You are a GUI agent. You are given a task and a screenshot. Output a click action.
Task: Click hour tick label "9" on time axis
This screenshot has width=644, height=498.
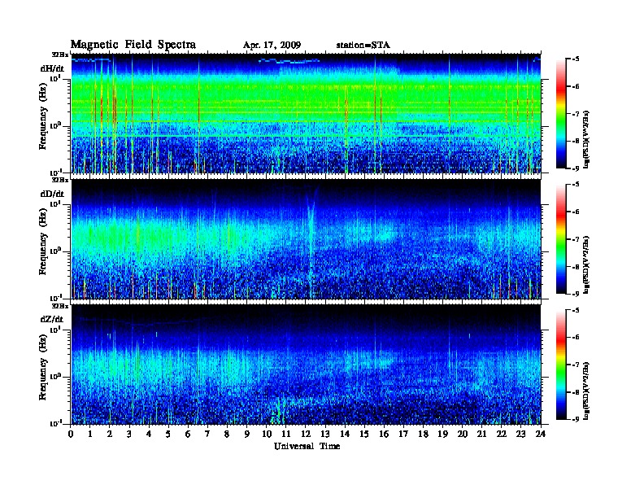click(x=247, y=434)
